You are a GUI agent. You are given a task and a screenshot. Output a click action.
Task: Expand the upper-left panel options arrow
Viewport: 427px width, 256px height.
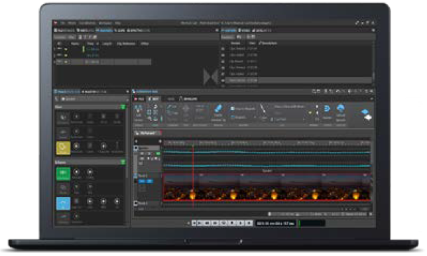point(217,31)
